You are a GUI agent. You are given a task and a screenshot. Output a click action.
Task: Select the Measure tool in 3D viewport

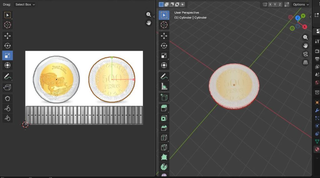coord(164,87)
